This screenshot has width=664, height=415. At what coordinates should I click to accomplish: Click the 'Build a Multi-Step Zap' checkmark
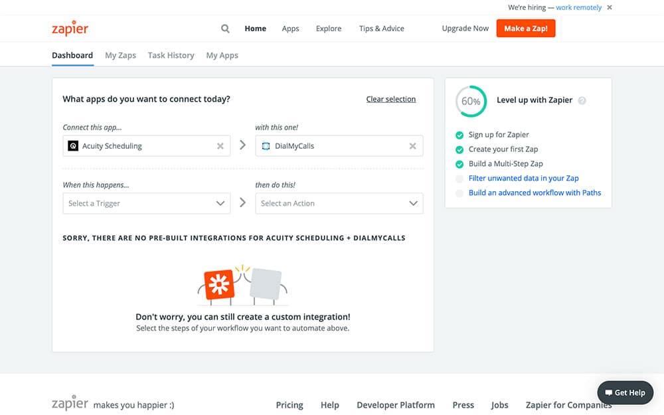(x=459, y=164)
